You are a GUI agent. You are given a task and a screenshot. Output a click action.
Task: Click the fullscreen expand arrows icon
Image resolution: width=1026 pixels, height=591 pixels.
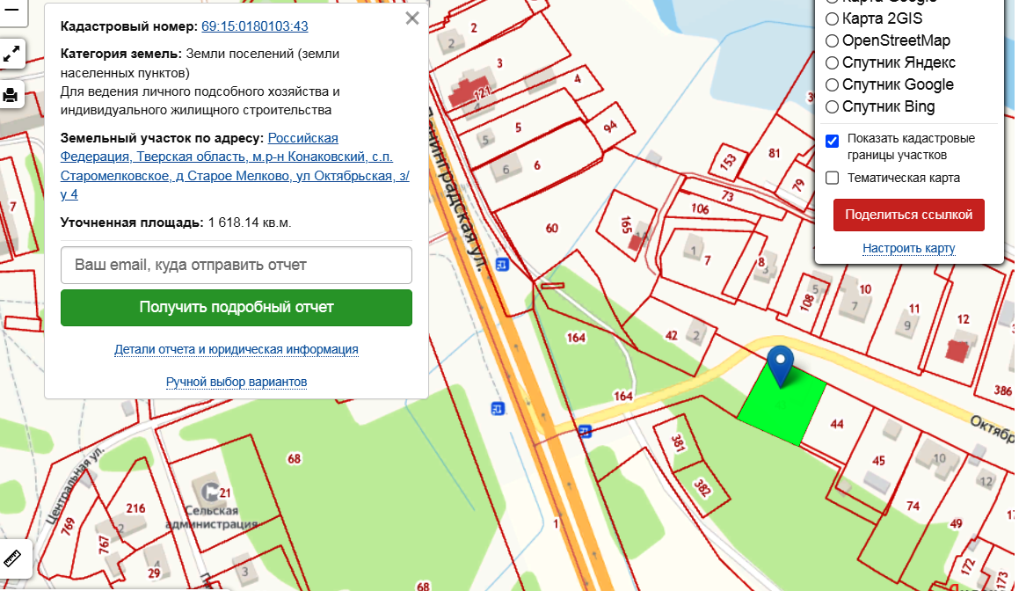pos(11,54)
